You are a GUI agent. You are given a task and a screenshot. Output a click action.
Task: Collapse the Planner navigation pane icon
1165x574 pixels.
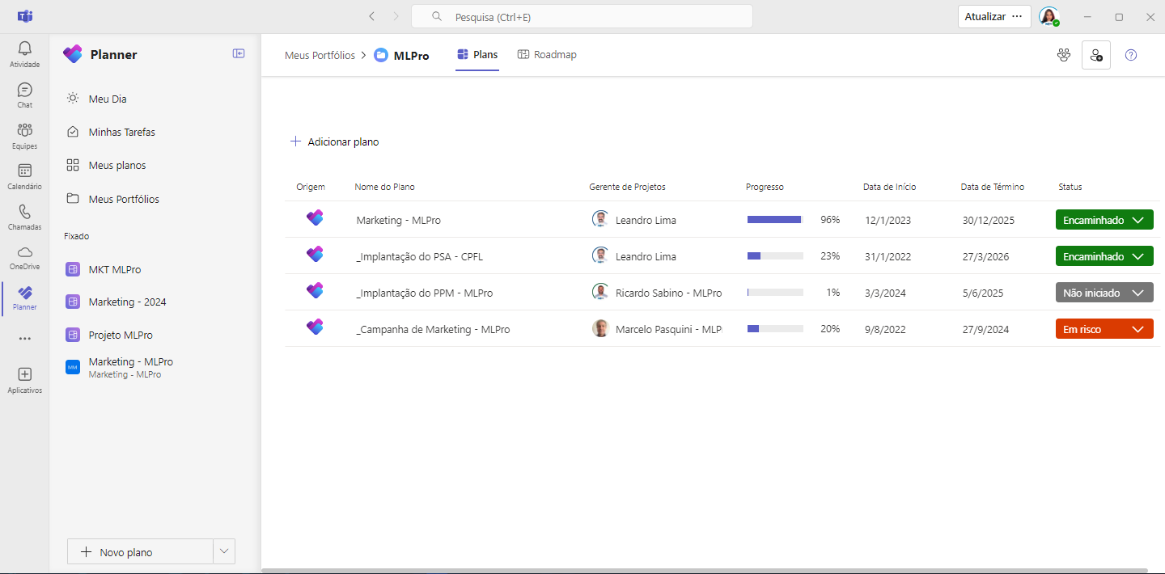[x=239, y=53]
